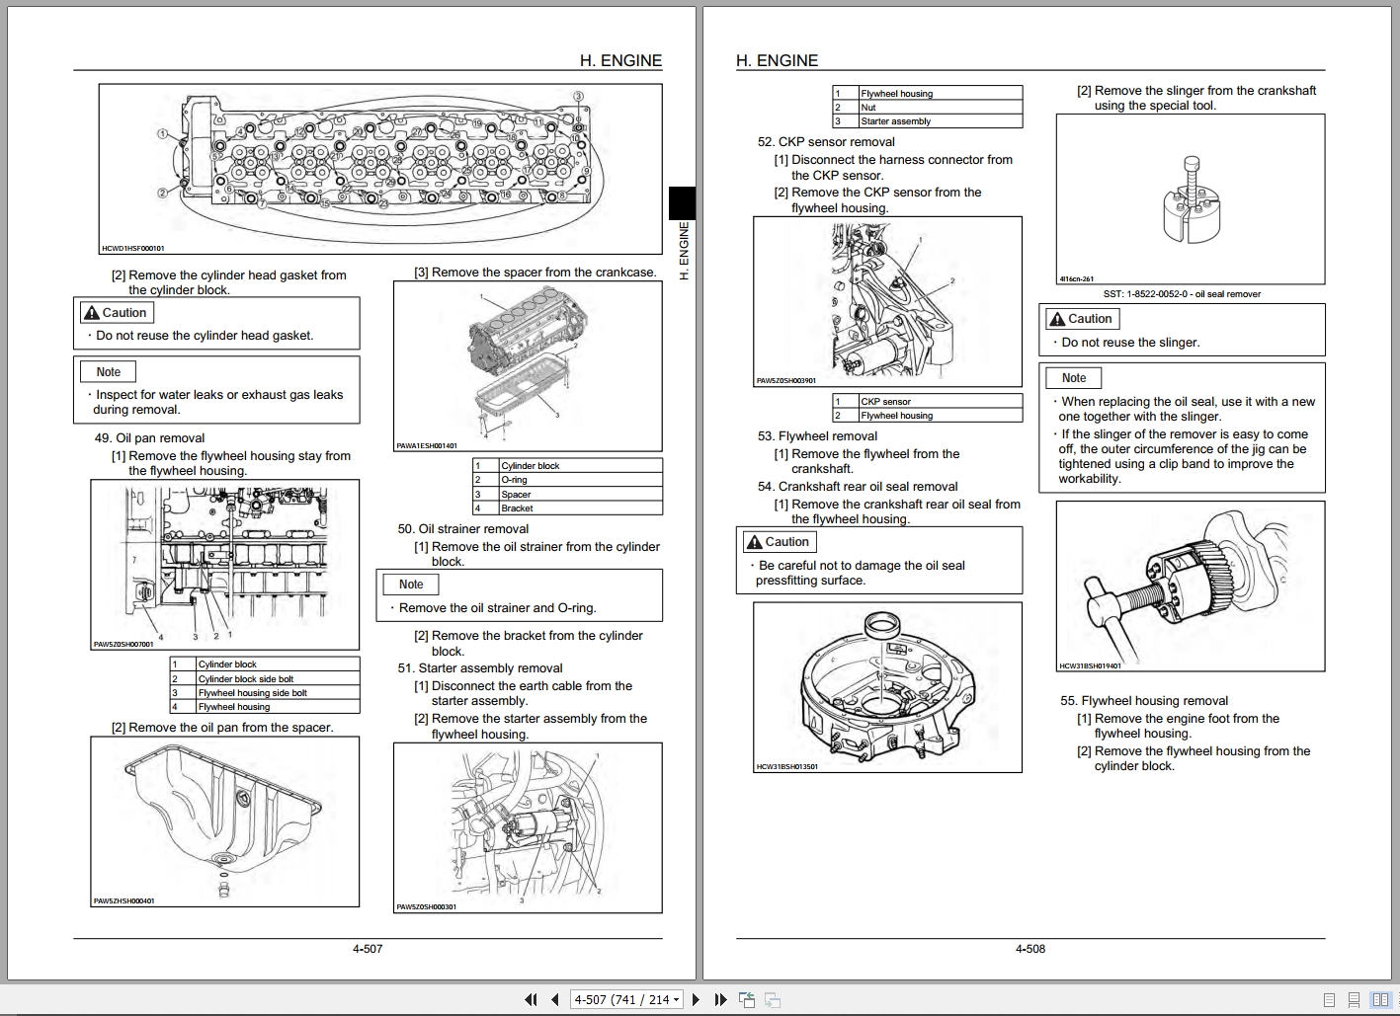Select the Caution box about cylinder head gasket
Image resolution: width=1400 pixels, height=1016 pixels.
click(216, 323)
